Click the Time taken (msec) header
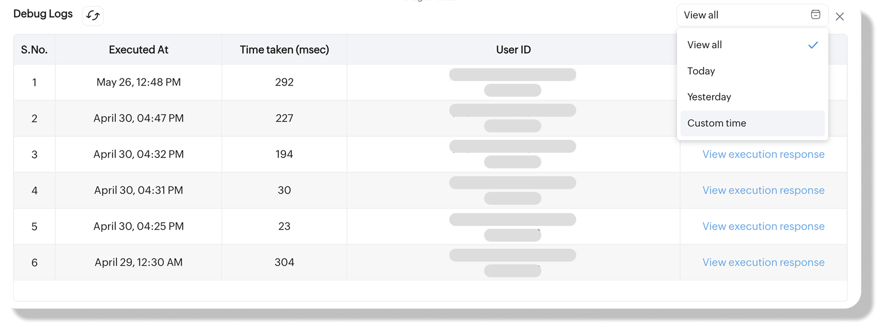The image size is (877, 324). click(284, 50)
